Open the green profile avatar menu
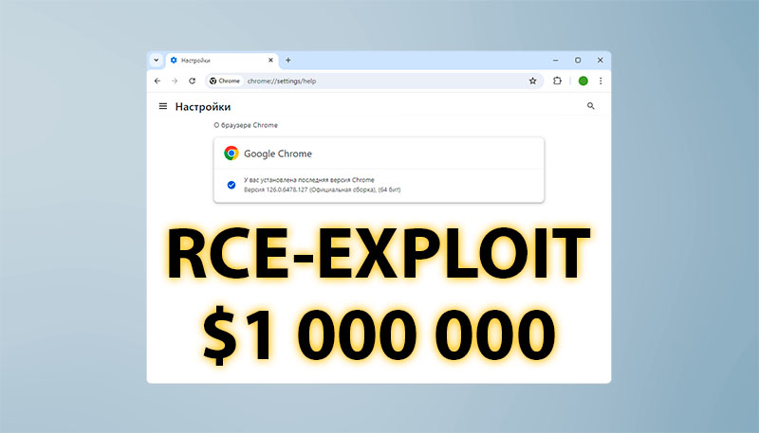759x433 pixels. [583, 81]
